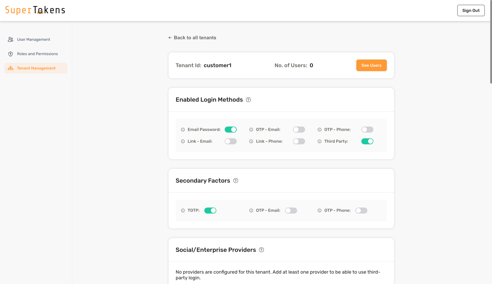The image size is (492, 284).
Task: Click the Social/Enterprise Providers help icon
Action: pos(261,250)
